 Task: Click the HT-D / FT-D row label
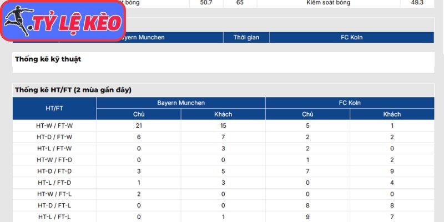[54, 171]
